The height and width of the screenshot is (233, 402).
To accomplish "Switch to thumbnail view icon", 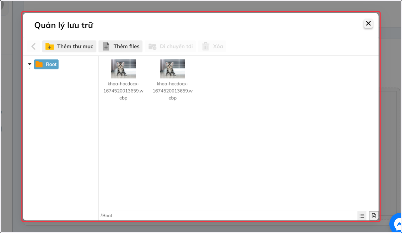I will (x=374, y=216).
